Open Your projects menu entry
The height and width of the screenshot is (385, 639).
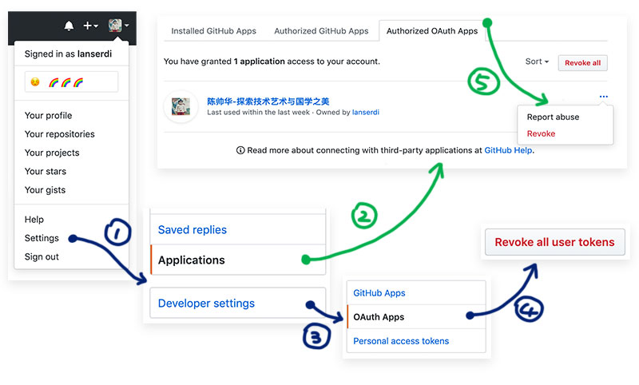click(52, 153)
